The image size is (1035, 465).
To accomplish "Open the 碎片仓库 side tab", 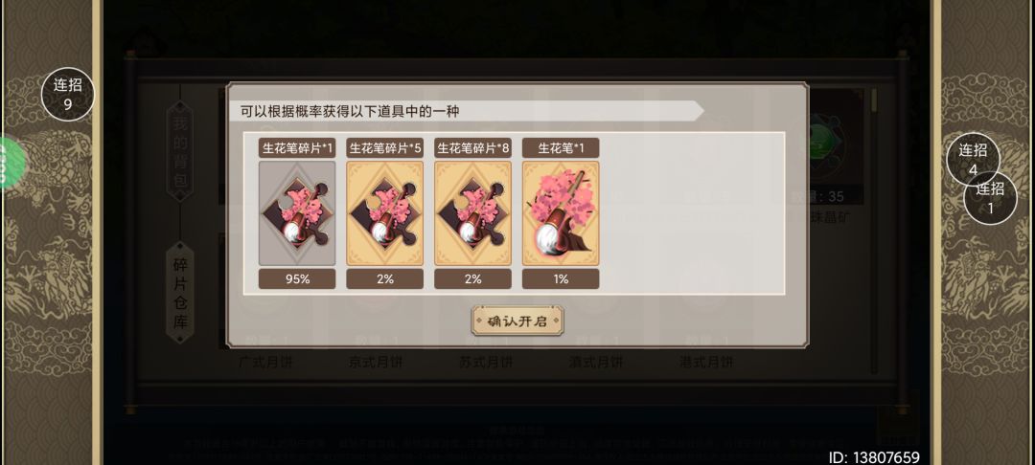I will tap(180, 293).
